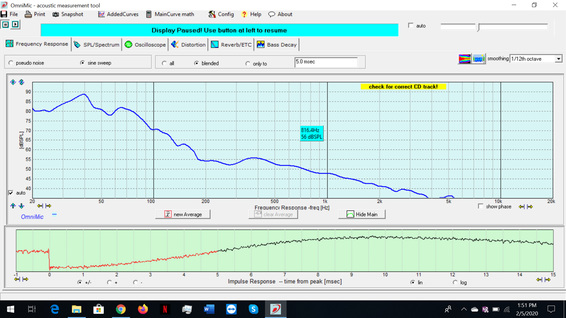
Task: Click the shift graph up arrow
Action: (13, 206)
